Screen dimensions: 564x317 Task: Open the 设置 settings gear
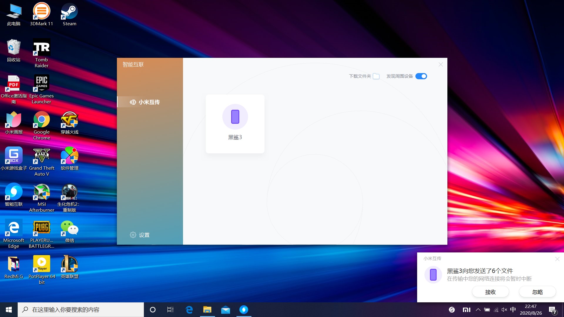click(140, 235)
